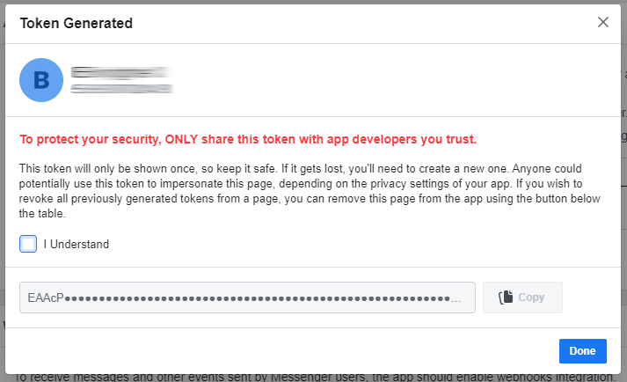Click the background webhooks integration text
This screenshot has width=627, height=382.
click(315, 378)
